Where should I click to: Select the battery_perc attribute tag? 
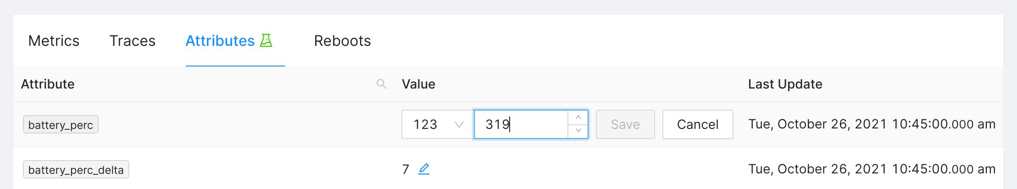pyautogui.click(x=61, y=124)
